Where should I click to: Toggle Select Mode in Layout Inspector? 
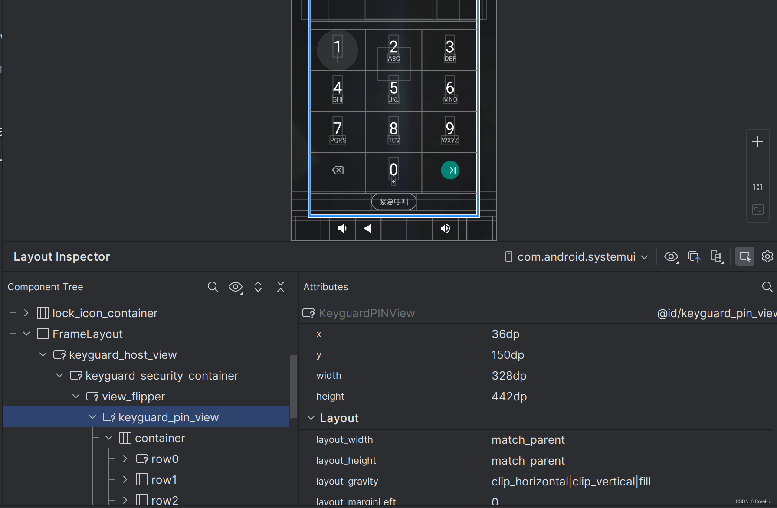[x=744, y=256]
